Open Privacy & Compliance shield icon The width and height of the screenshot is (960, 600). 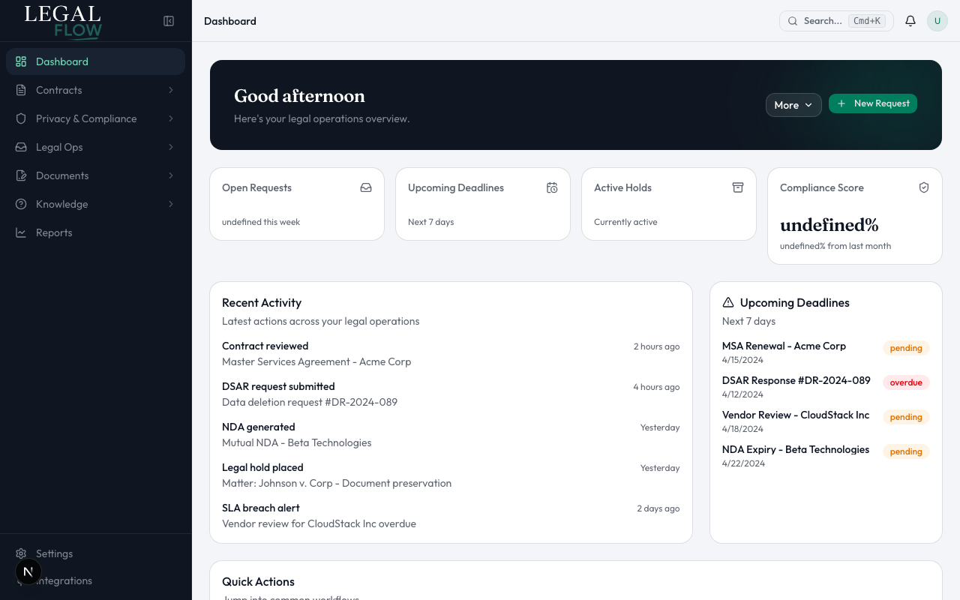pos(21,118)
